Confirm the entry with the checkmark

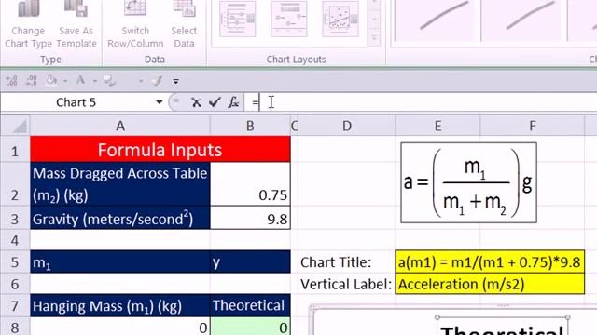[x=215, y=102]
